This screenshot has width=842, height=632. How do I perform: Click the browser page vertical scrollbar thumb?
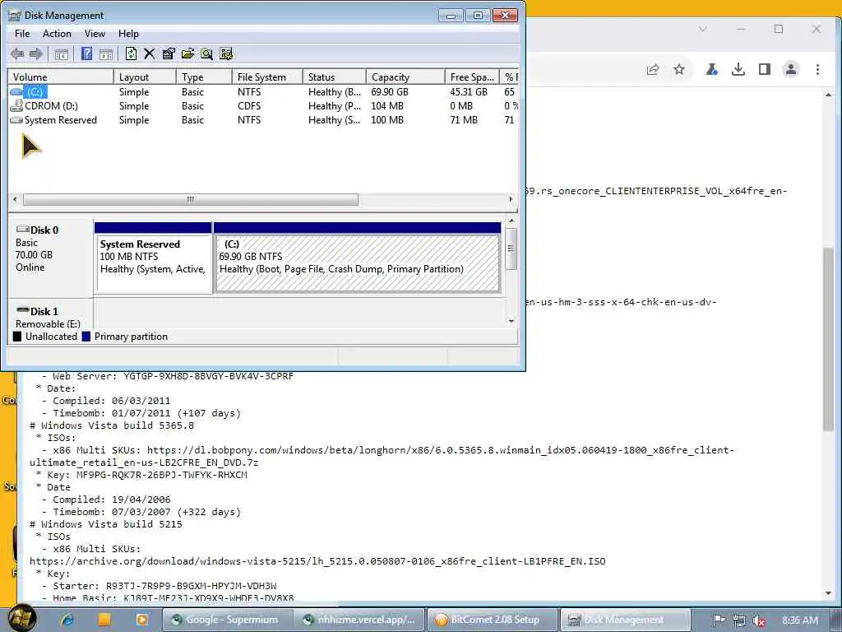(829, 338)
